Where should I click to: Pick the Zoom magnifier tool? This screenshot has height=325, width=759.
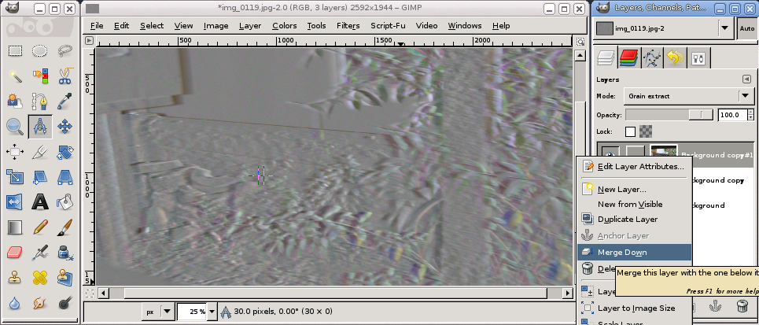pyautogui.click(x=14, y=126)
